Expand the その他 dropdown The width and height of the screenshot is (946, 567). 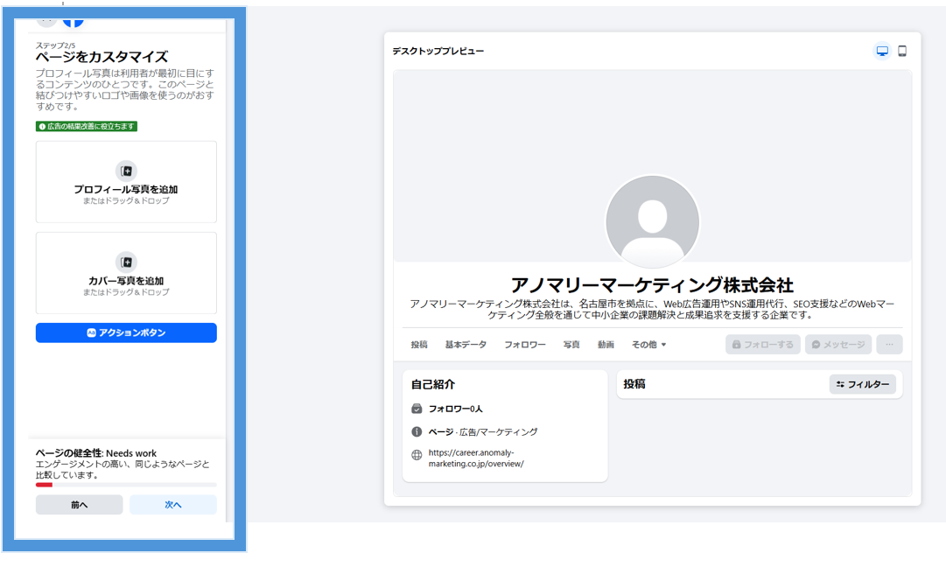[x=648, y=345]
